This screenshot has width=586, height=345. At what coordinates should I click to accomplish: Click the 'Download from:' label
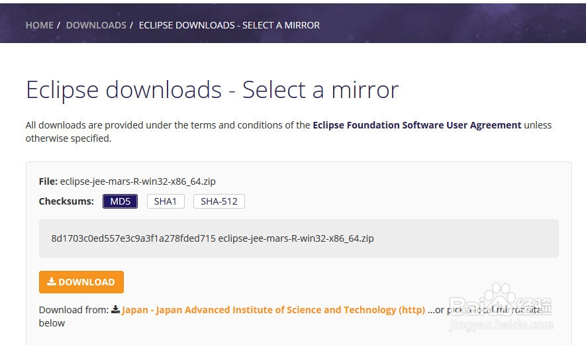(73, 309)
